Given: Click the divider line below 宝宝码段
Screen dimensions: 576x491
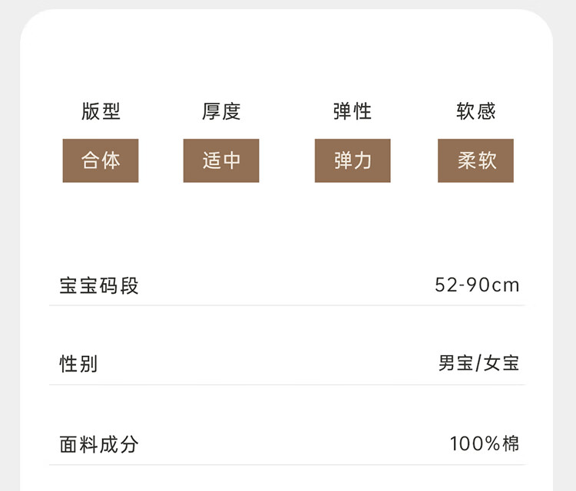Looking at the screenshot, I should coord(287,305).
